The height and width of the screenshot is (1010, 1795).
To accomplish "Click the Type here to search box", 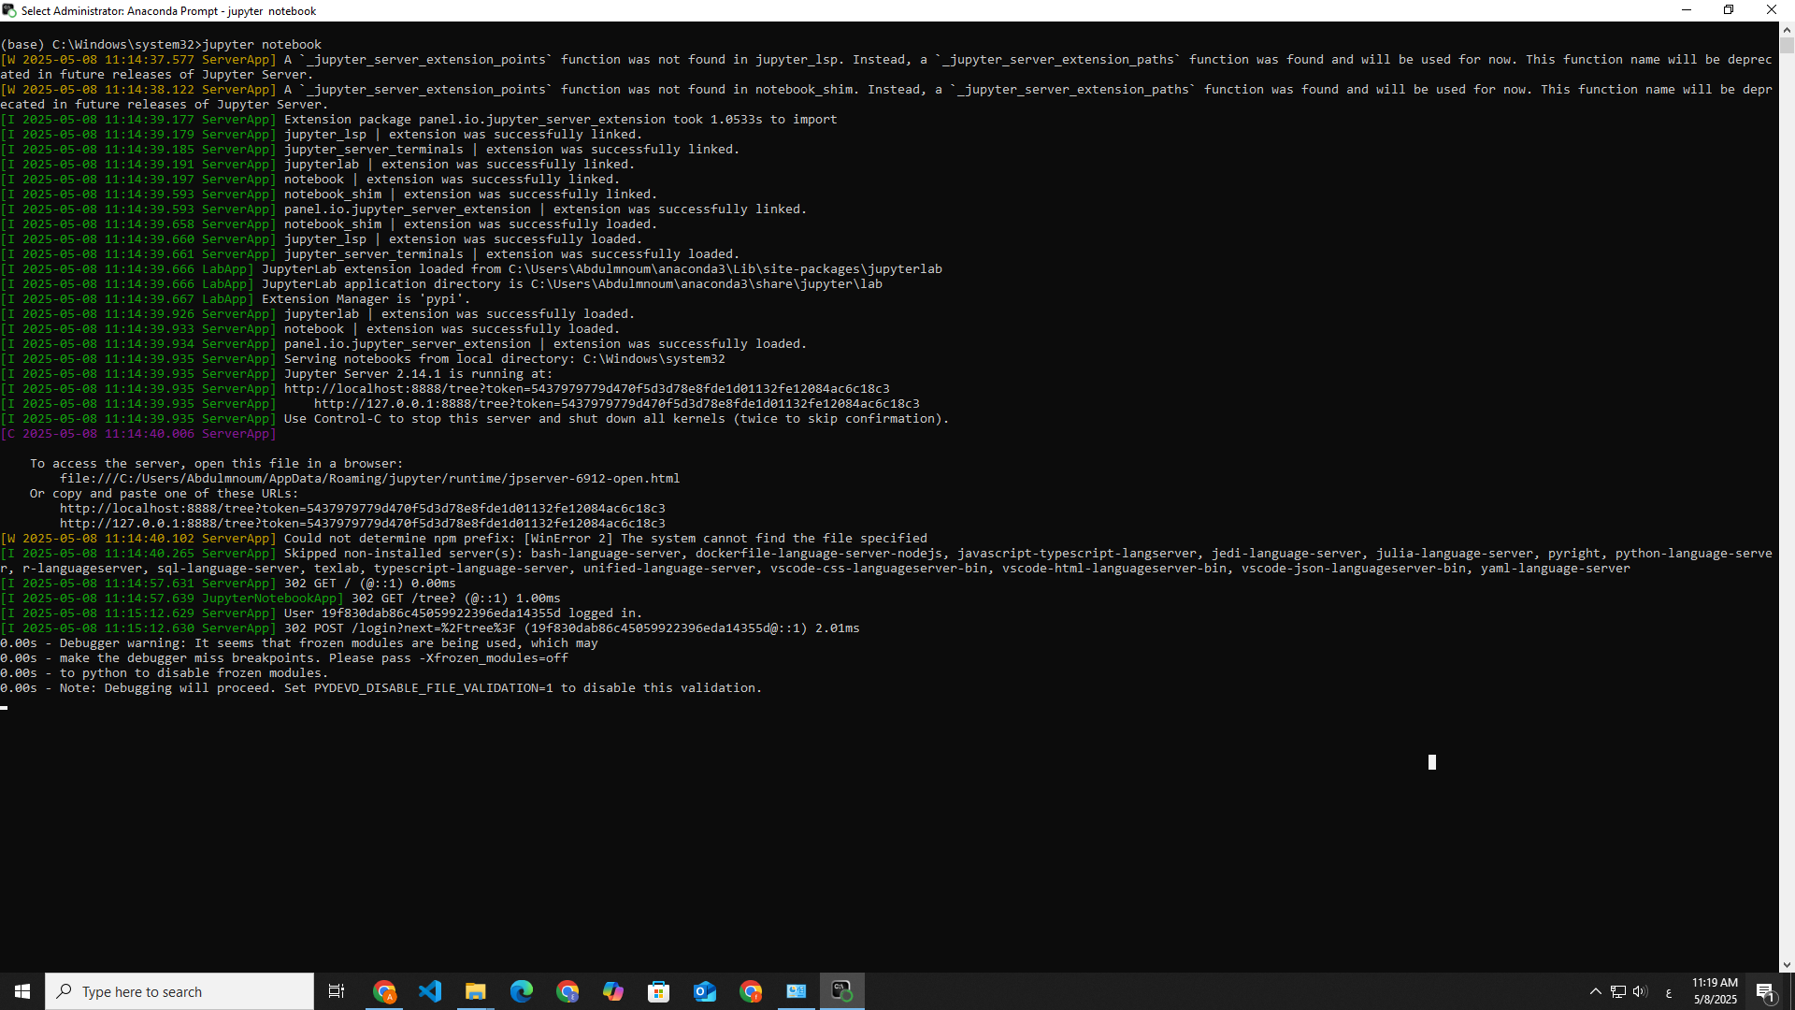I will pos(179,991).
